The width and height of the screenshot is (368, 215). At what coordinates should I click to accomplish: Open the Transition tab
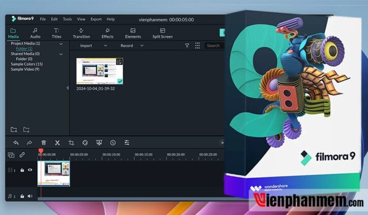click(81, 34)
